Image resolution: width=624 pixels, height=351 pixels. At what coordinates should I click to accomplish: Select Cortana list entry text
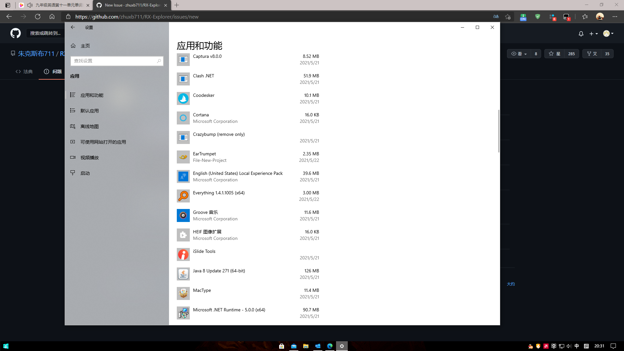[201, 115]
